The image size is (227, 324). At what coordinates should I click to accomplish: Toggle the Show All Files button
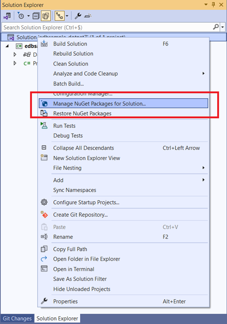click(x=46, y=16)
